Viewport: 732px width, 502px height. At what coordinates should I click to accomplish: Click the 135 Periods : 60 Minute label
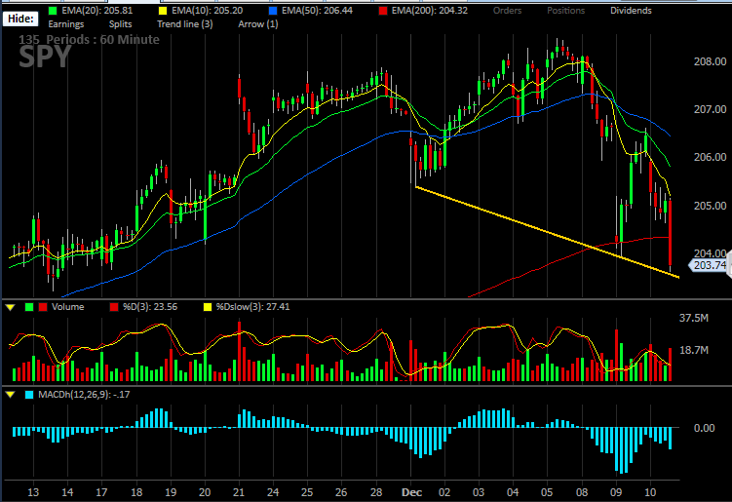click(x=89, y=40)
